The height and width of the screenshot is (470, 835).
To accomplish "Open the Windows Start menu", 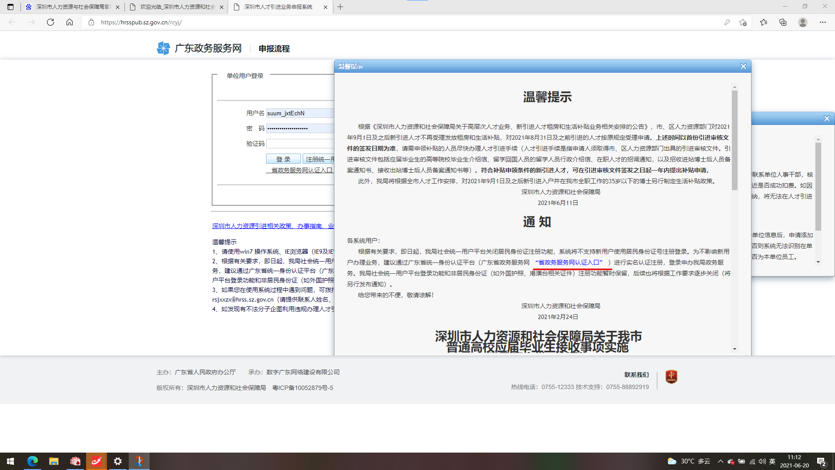I will tap(10, 461).
